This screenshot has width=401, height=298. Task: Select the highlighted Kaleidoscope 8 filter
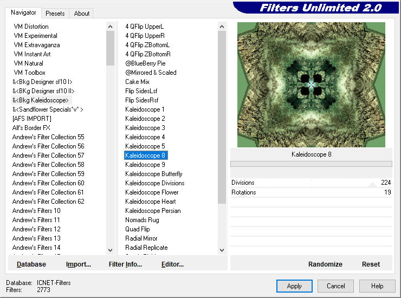point(146,156)
